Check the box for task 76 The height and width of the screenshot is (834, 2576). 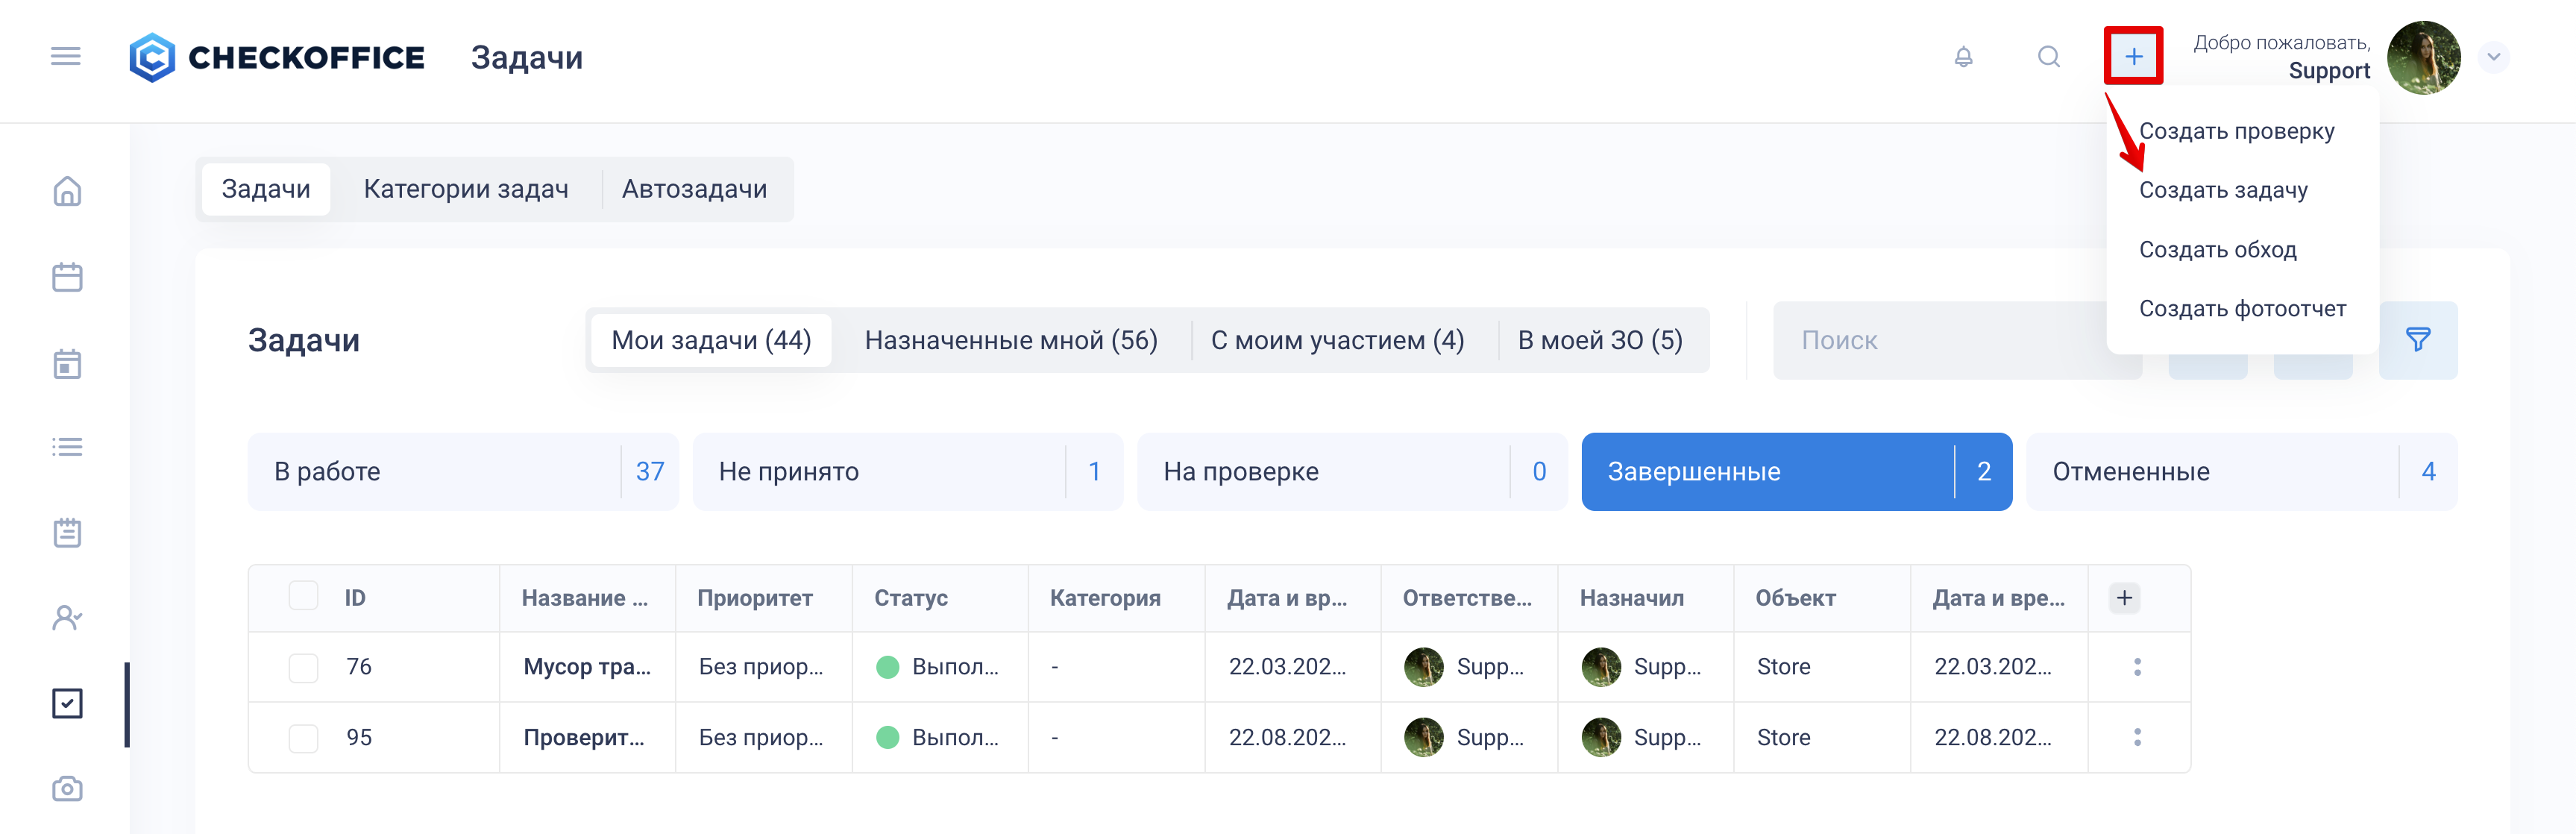point(303,667)
